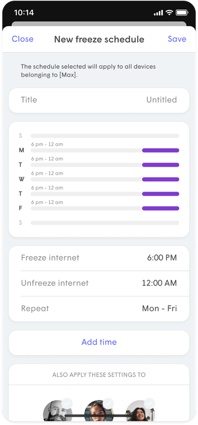Select the middle woman profile avatar

(99, 410)
